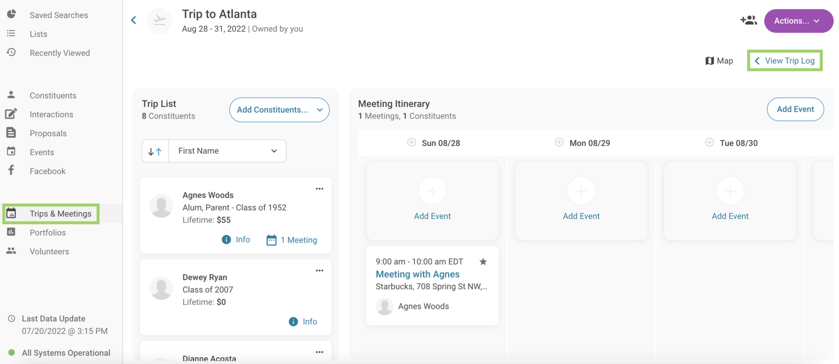Viewport: 839px width, 364px height.
Task: Click the 1 Meeting link for Agnes Woods
Action: pyautogui.click(x=299, y=240)
